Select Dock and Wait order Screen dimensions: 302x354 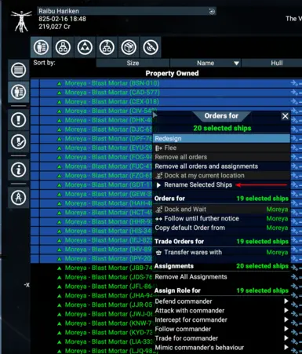point(222,210)
